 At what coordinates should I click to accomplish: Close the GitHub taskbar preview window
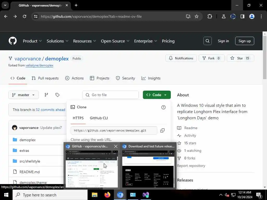tap(116, 146)
